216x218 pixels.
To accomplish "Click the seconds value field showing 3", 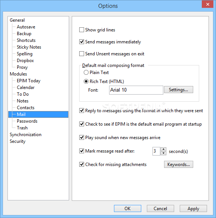I will click(x=156, y=151).
